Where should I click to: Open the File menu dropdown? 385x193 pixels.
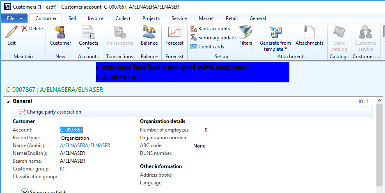pos(14,18)
